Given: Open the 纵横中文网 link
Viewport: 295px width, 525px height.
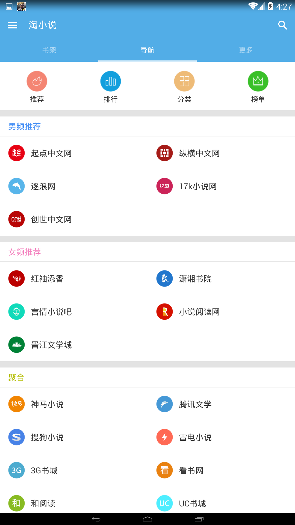Looking at the screenshot, I should (199, 153).
